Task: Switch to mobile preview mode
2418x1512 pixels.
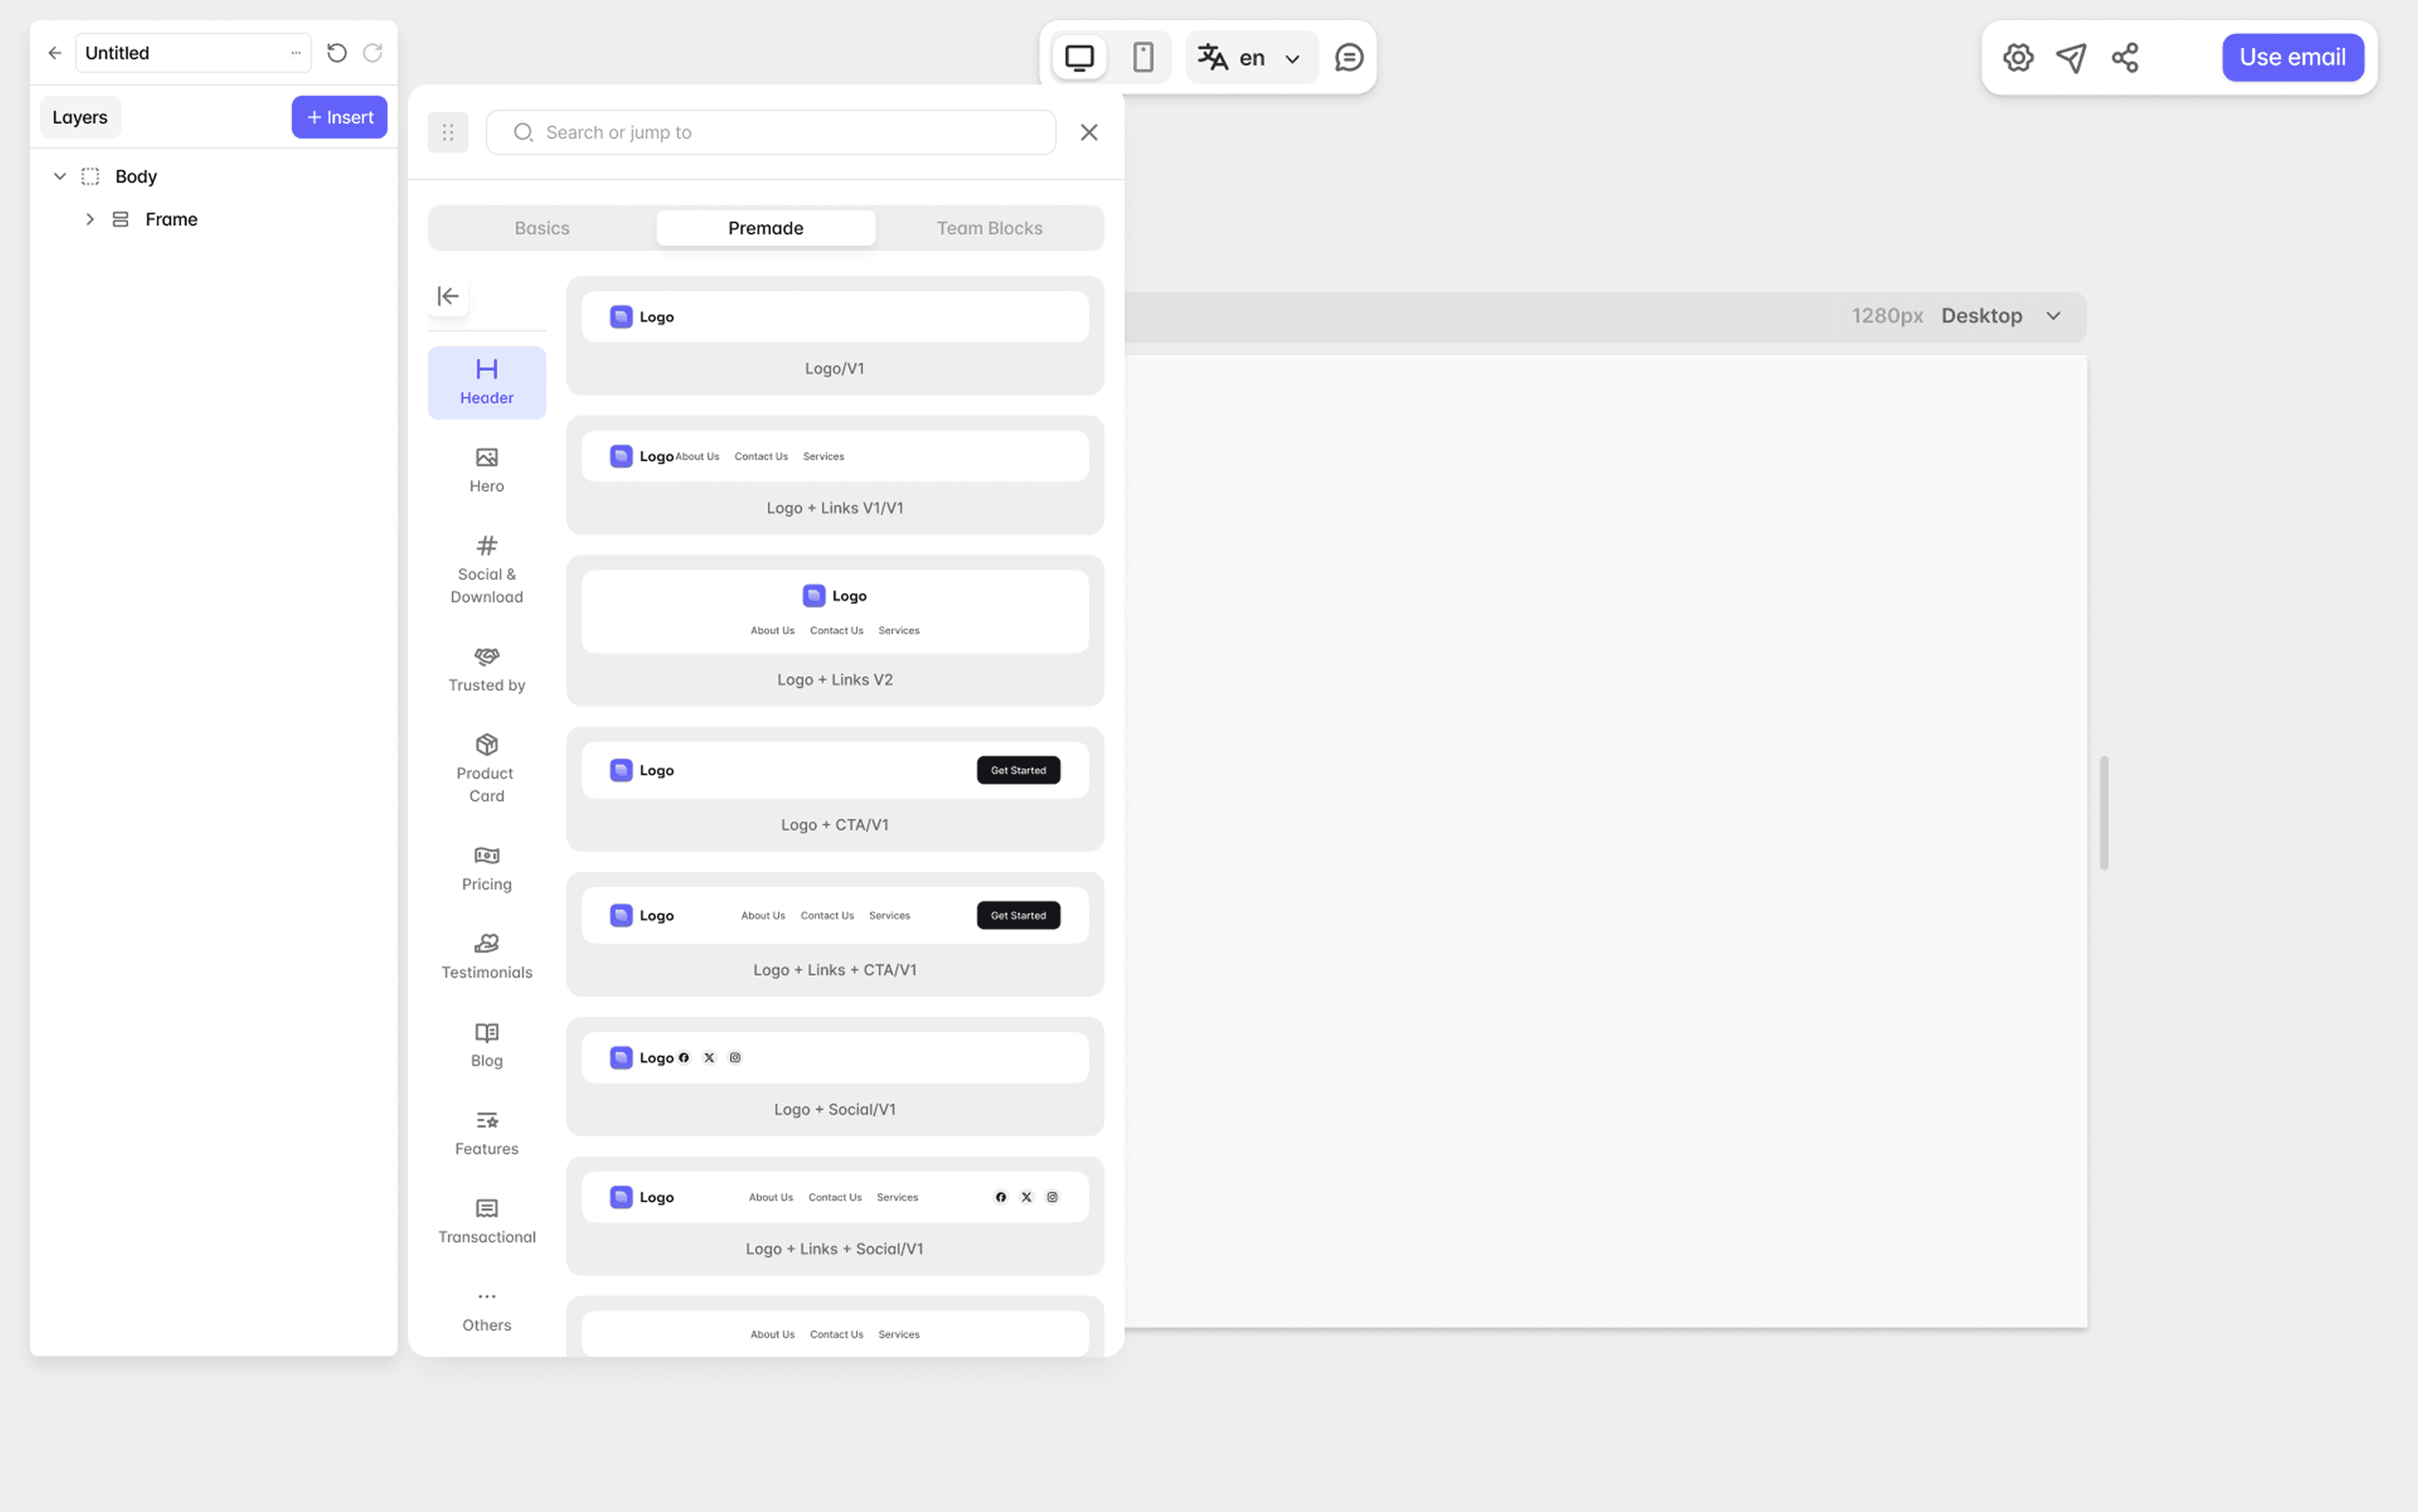Action: pyautogui.click(x=1142, y=58)
